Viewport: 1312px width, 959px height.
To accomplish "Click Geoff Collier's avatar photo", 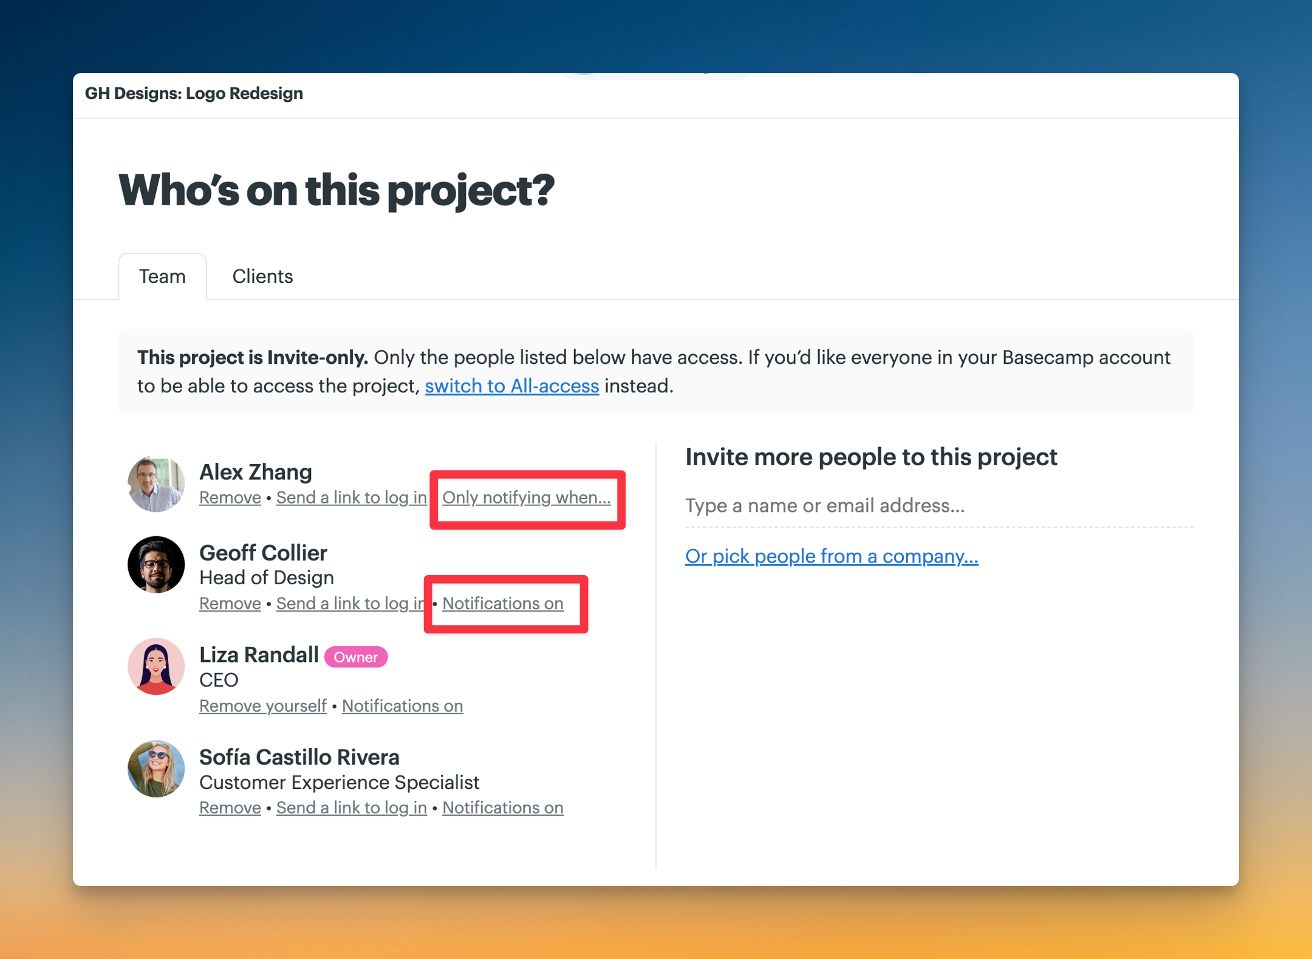I will click(156, 564).
